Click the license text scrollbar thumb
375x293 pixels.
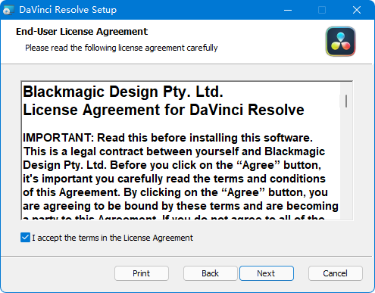pos(346,101)
